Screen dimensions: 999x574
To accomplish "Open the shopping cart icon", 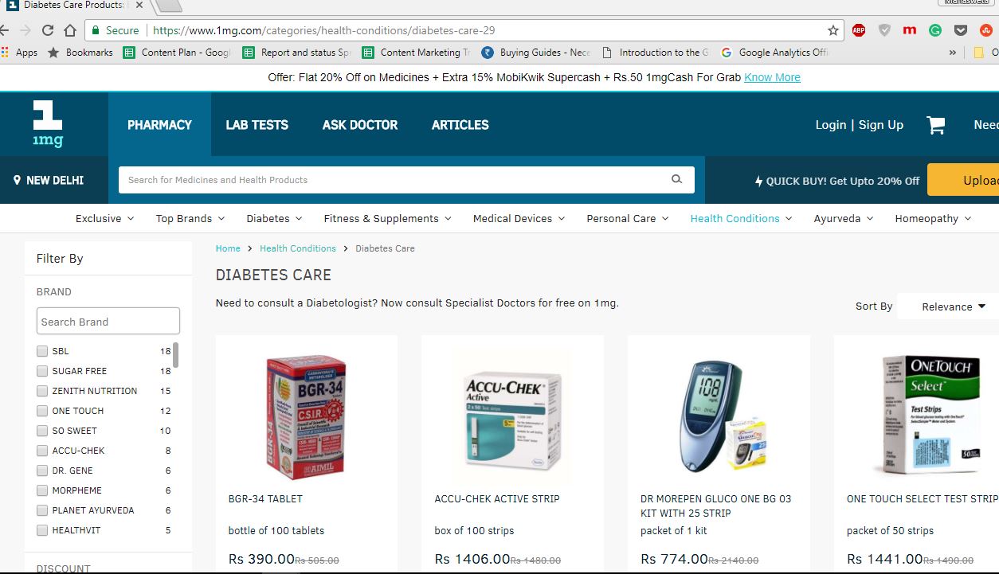I will (x=936, y=125).
